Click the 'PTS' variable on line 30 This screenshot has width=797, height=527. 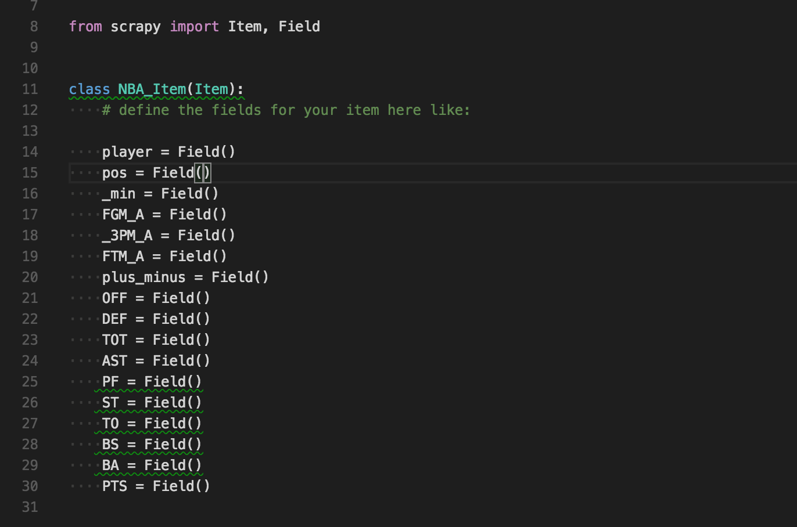(114, 486)
